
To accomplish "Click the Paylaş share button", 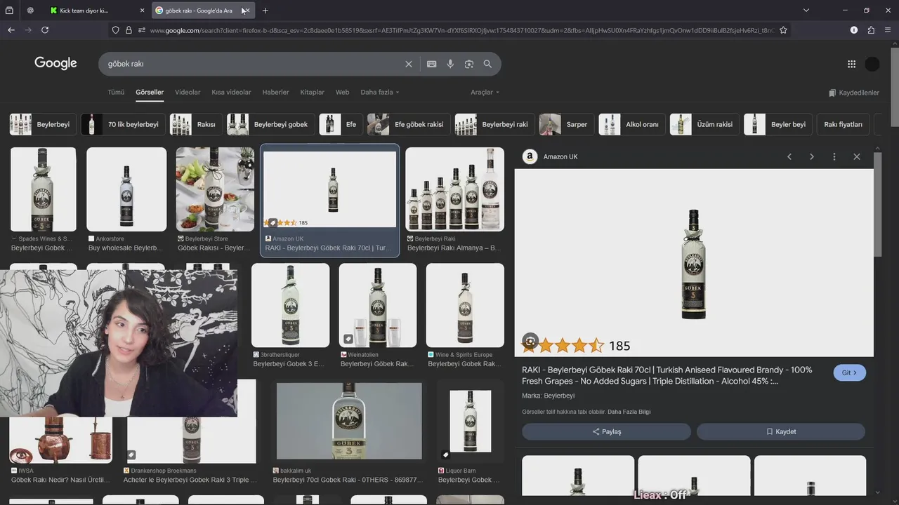I will pyautogui.click(x=606, y=431).
